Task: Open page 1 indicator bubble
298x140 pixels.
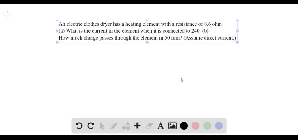Action: tap(8, 12)
